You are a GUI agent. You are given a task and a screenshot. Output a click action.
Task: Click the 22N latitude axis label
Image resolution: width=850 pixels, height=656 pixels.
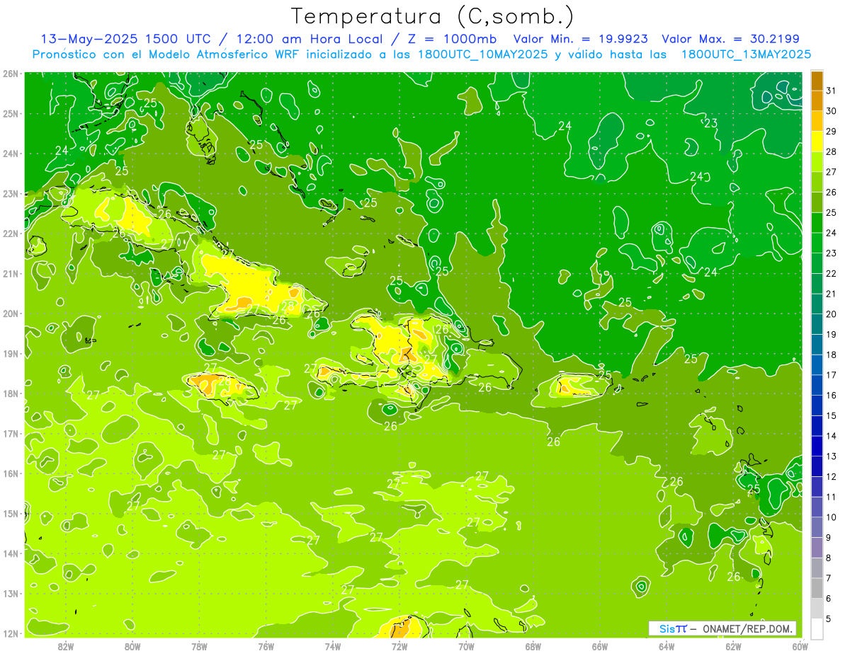[x=11, y=234]
